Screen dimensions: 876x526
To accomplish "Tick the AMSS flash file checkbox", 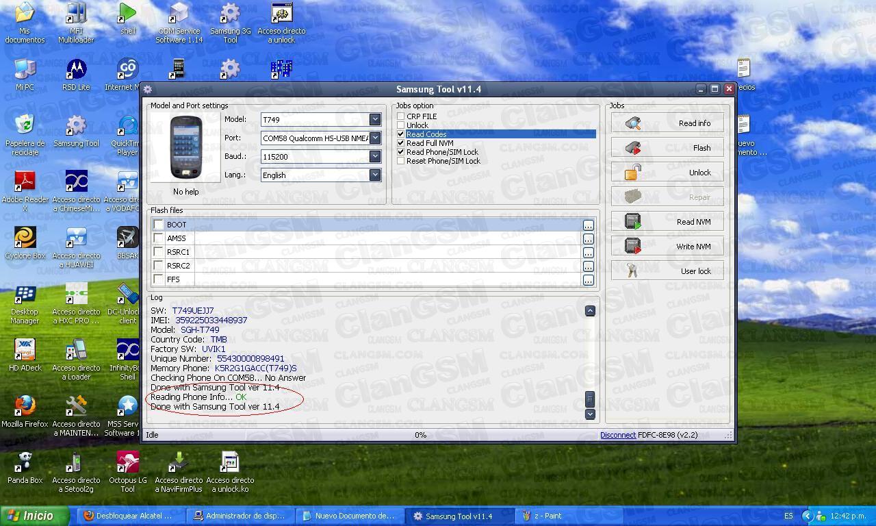I will point(159,238).
